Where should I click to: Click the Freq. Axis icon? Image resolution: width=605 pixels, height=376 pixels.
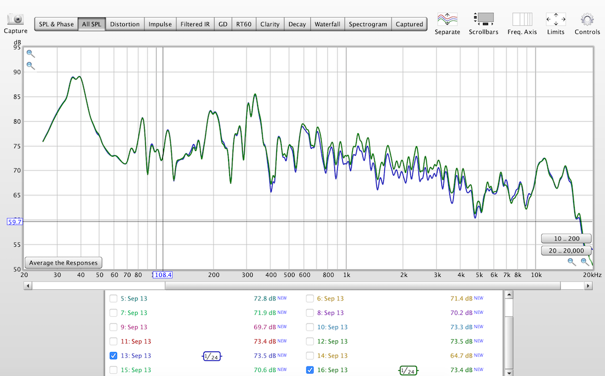522,19
